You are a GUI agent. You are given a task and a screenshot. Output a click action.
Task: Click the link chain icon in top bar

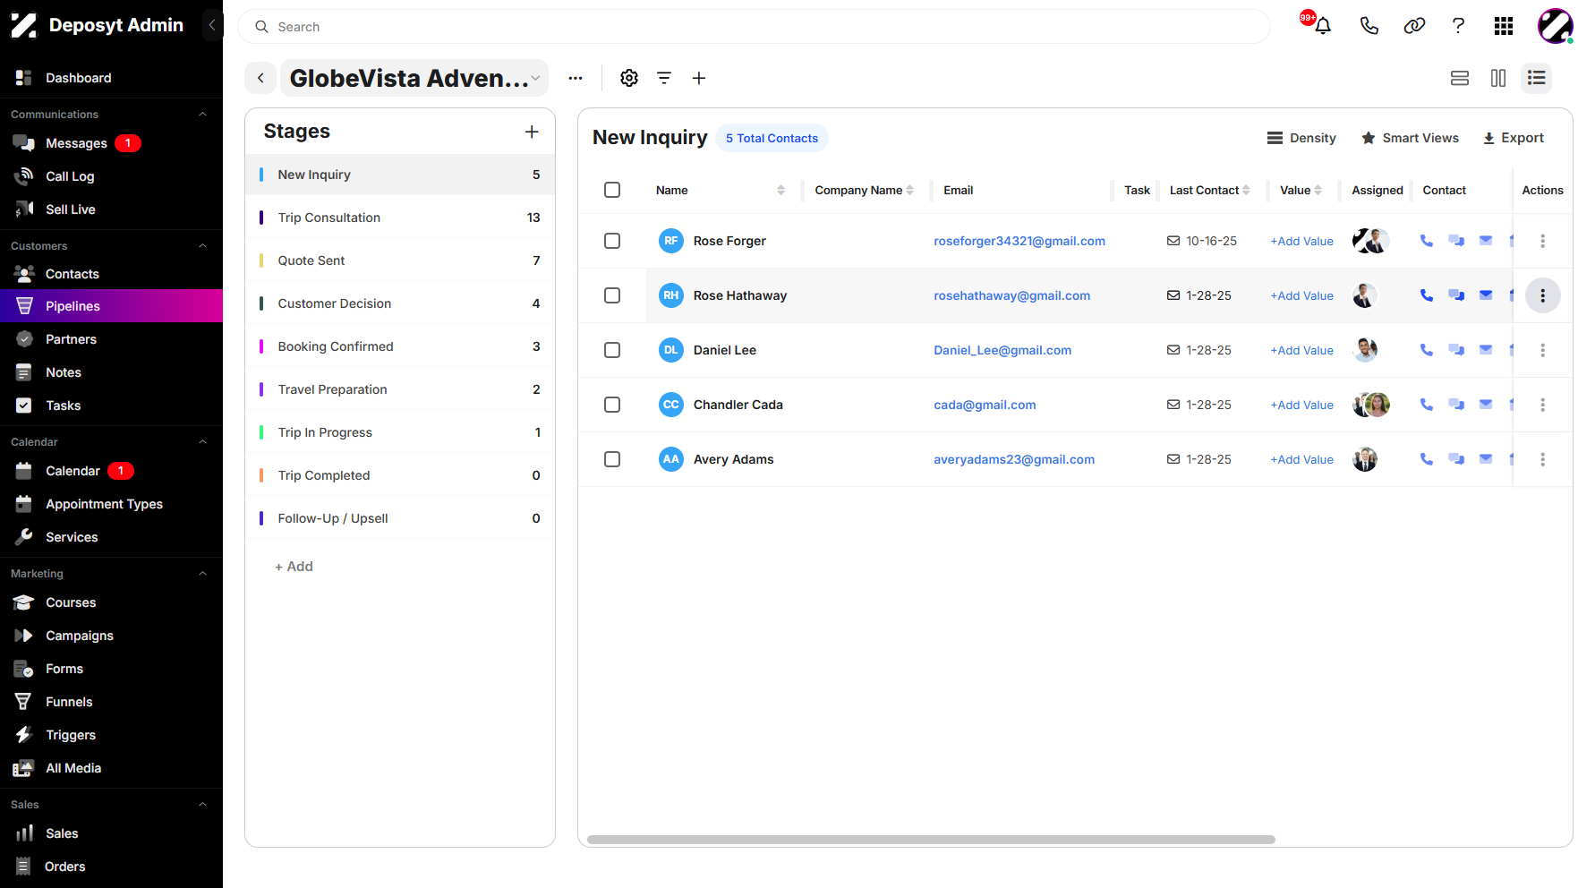[1414, 26]
